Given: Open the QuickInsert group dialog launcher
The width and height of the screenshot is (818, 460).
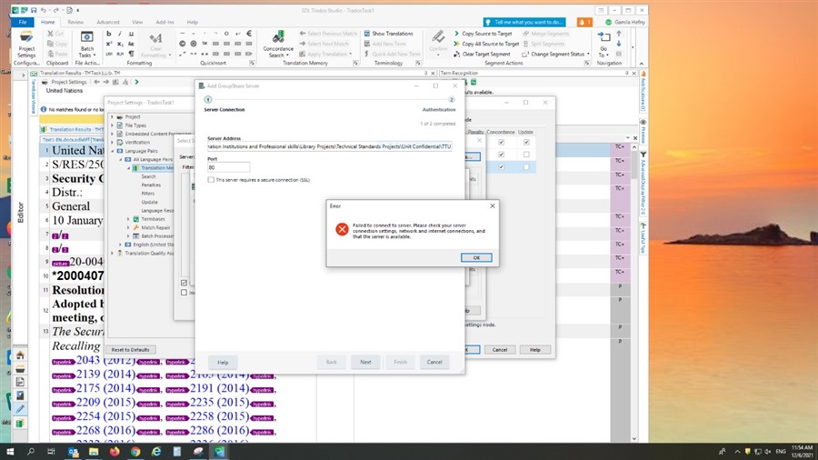Looking at the screenshot, I should pos(252,63).
